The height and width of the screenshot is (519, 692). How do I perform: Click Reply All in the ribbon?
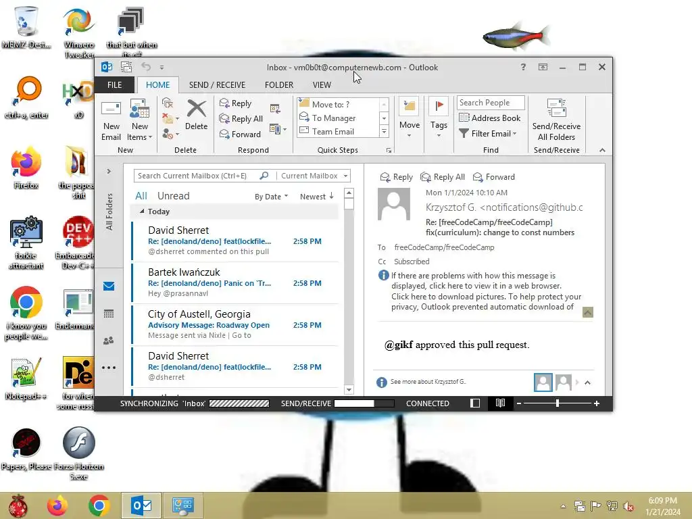[x=241, y=119]
